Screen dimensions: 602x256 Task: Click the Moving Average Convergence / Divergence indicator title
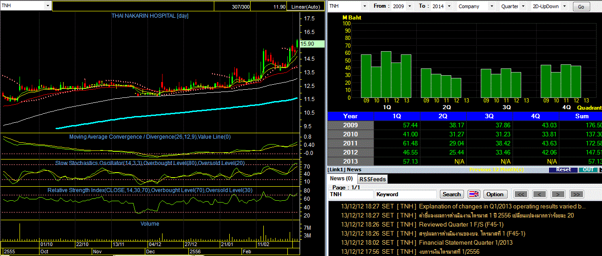coord(150,137)
